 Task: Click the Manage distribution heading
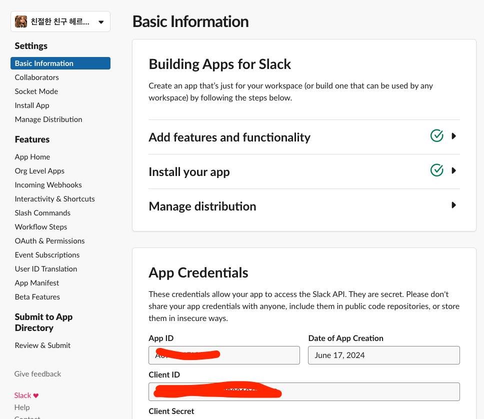[202, 206]
